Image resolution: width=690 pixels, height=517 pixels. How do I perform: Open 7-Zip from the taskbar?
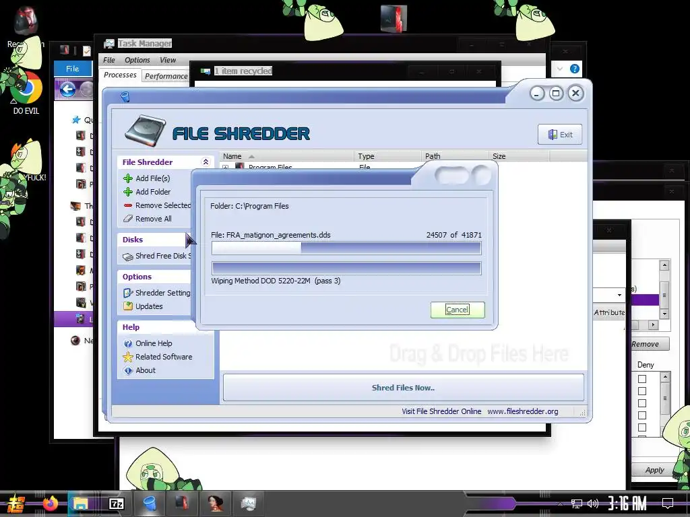(x=116, y=504)
